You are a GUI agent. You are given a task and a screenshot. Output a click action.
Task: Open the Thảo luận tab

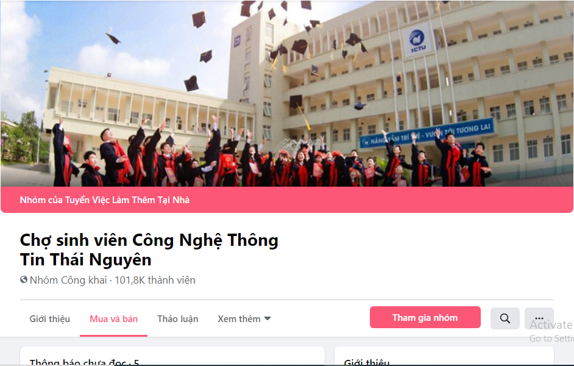(178, 319)
